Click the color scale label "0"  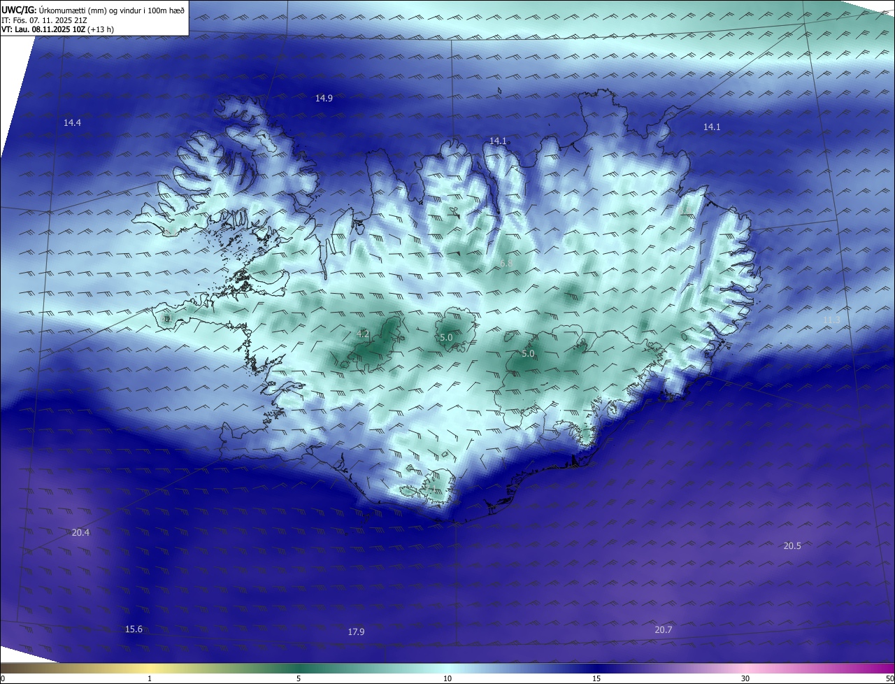click(2, 678)
